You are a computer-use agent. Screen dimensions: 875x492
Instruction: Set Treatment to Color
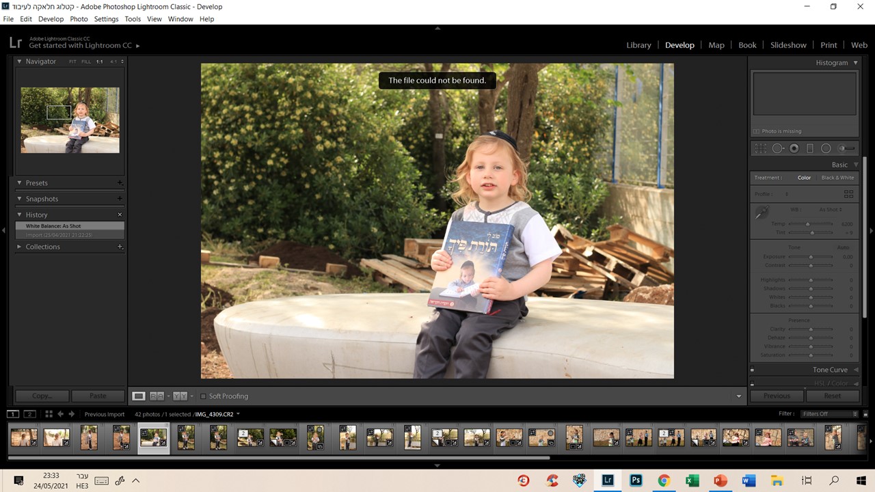click(x=804, y=178)
